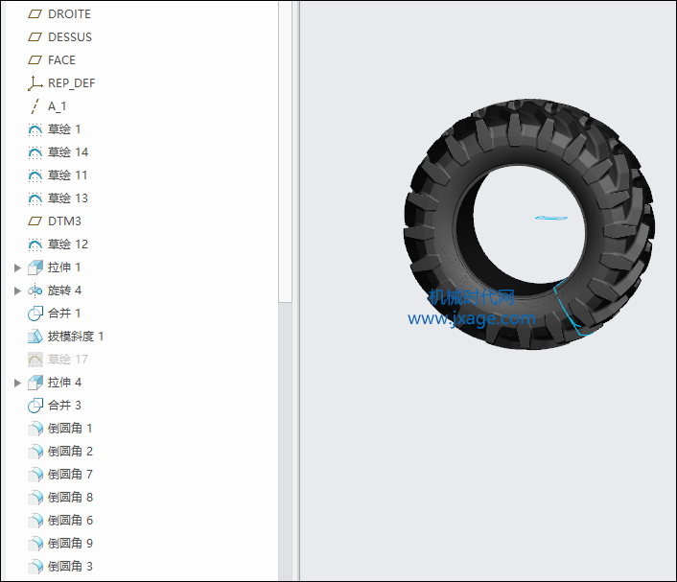
Task: Select the 草绘 12 label
Action: (x=68, y=244)
